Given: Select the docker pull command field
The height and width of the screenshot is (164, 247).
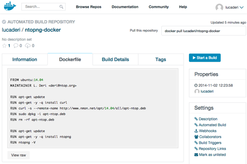Looking at the screenshot, I should [203, 31].
